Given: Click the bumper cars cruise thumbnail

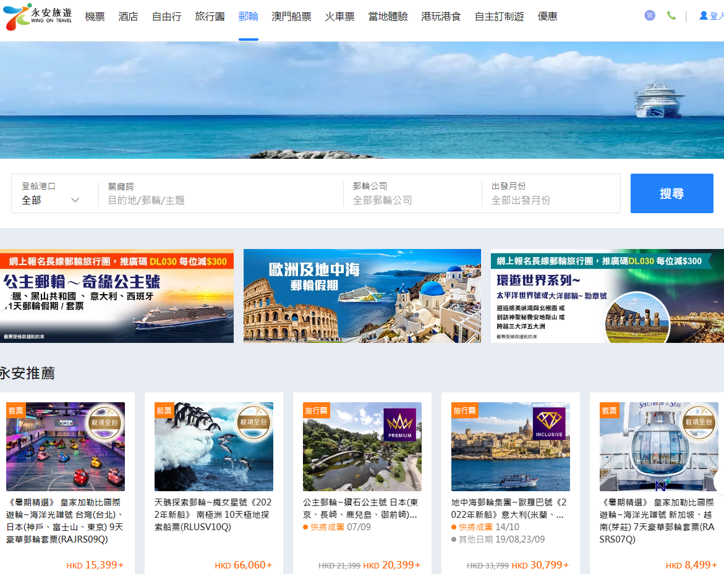Looking at the screenshot, I should (x=66, y=447).
